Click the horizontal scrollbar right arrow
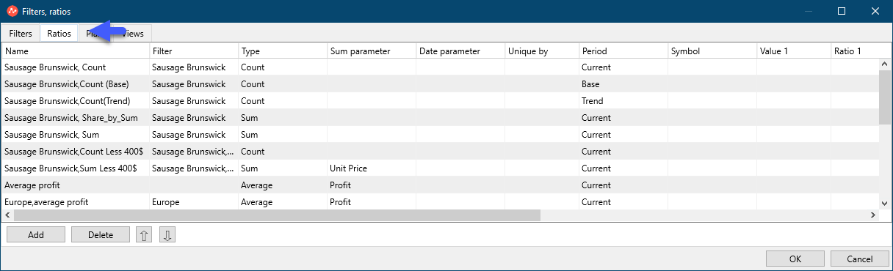 click(872, 215)
